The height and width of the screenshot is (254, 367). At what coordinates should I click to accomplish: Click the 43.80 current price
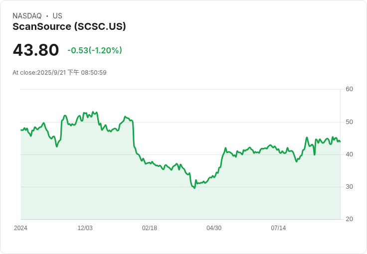click(36, 50)
